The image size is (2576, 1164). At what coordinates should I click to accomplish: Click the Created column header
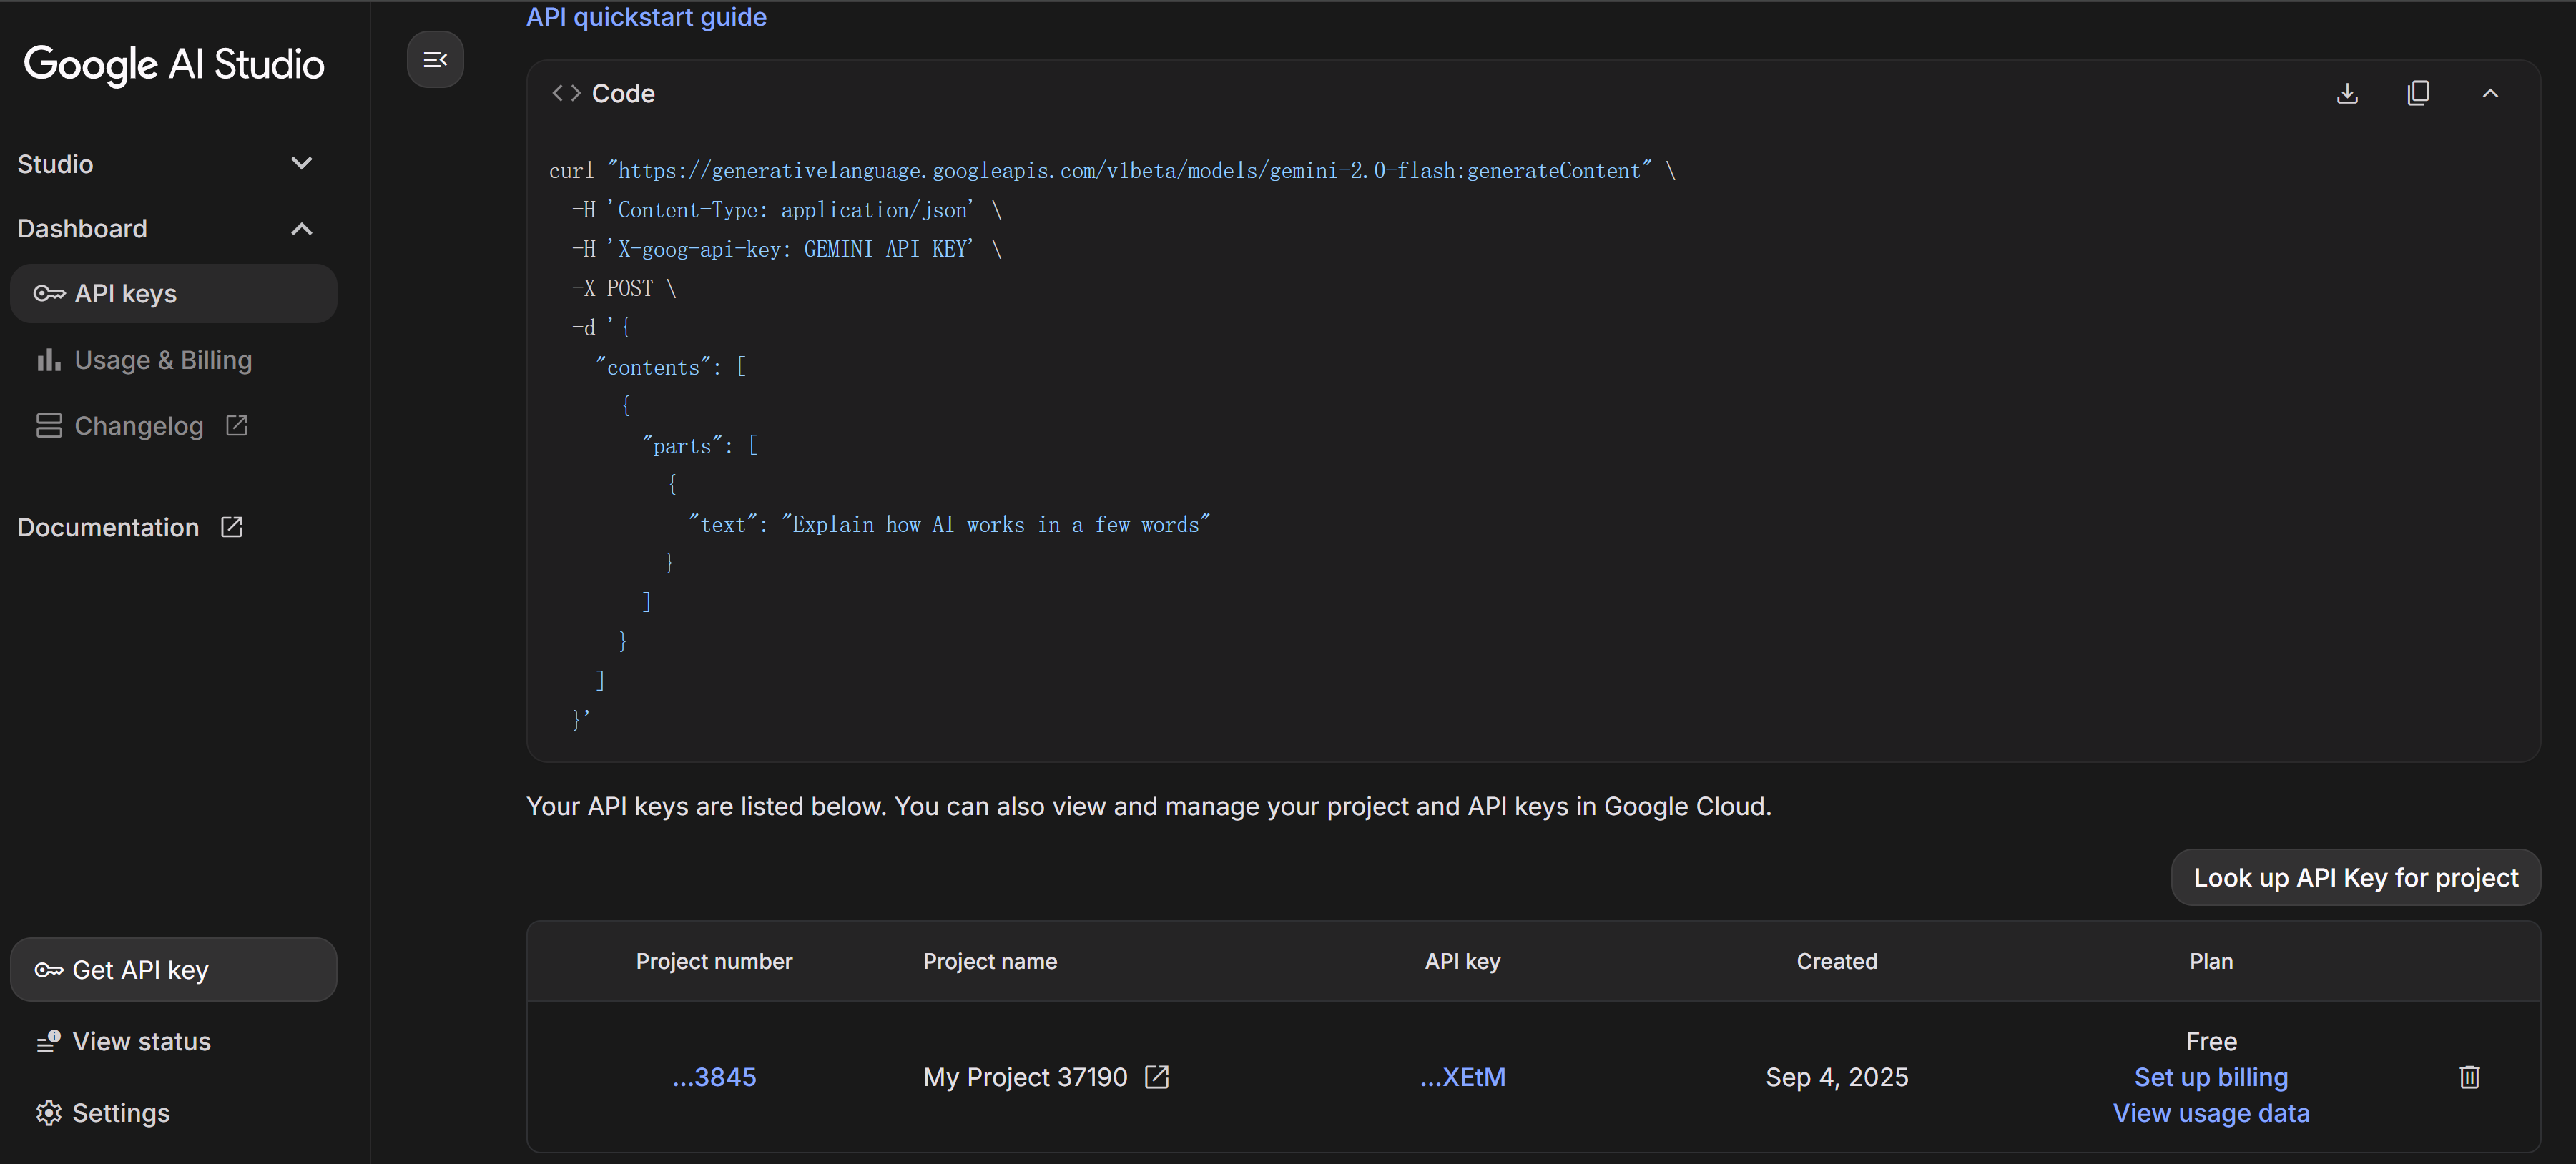pos(1837,961)
